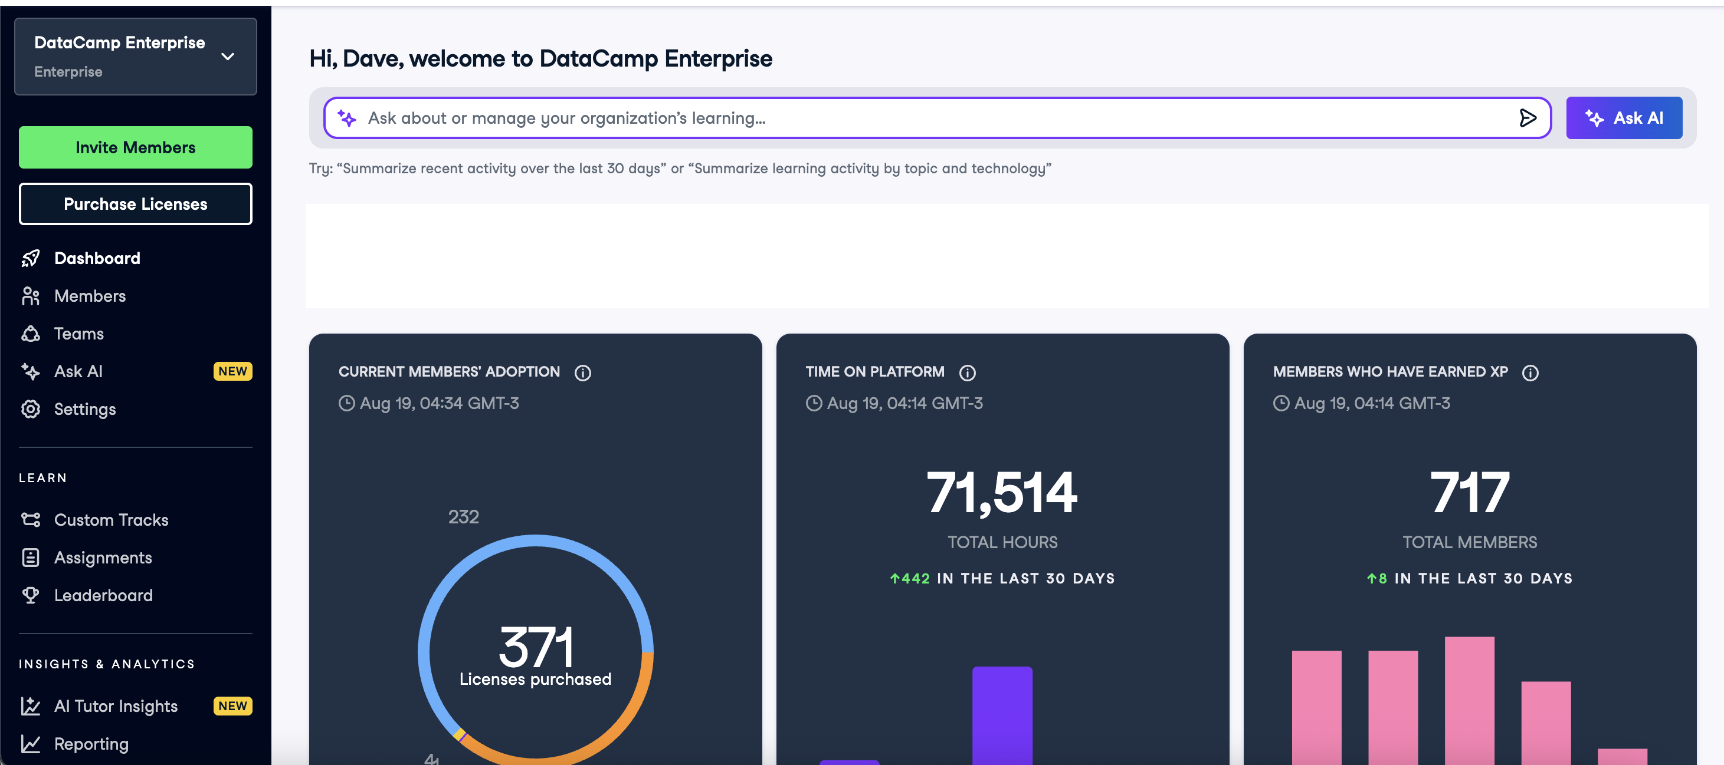Click the Purchase Licenses button
The width and height of the screenshot is (1724, 765).
(x=135, y=204)
